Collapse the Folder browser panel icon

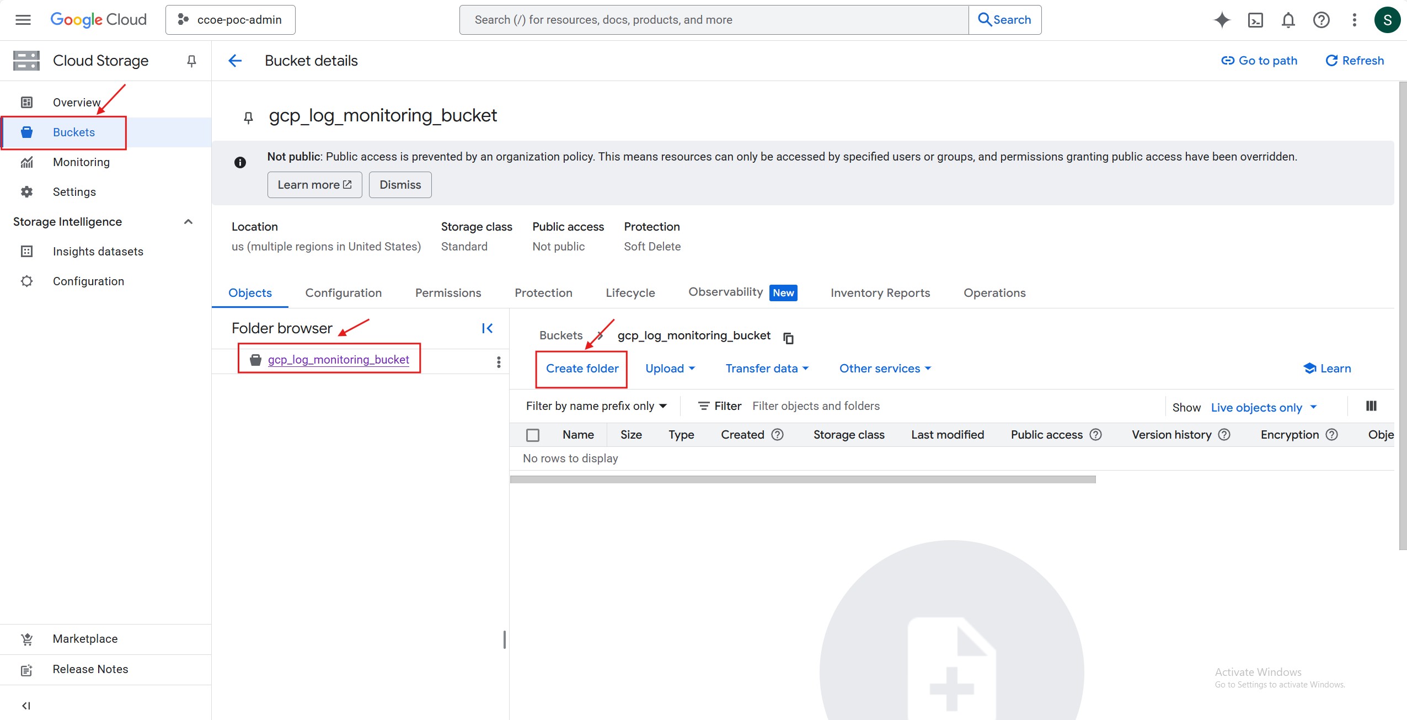click(x=487, y=328)
